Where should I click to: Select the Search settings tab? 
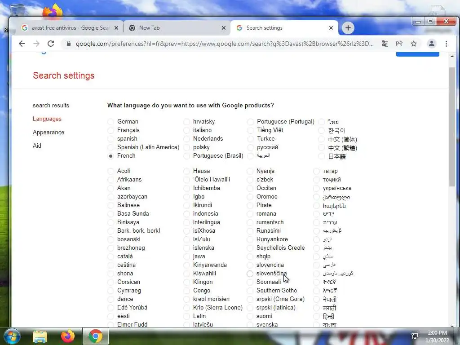(x=284, y=28)
